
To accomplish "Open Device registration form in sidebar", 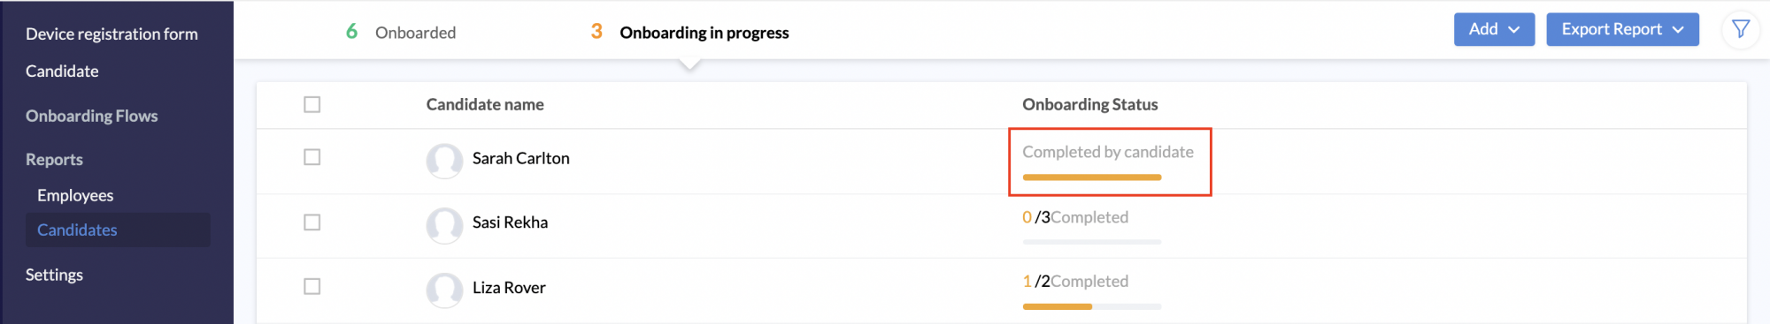I will tap(112, 34).
